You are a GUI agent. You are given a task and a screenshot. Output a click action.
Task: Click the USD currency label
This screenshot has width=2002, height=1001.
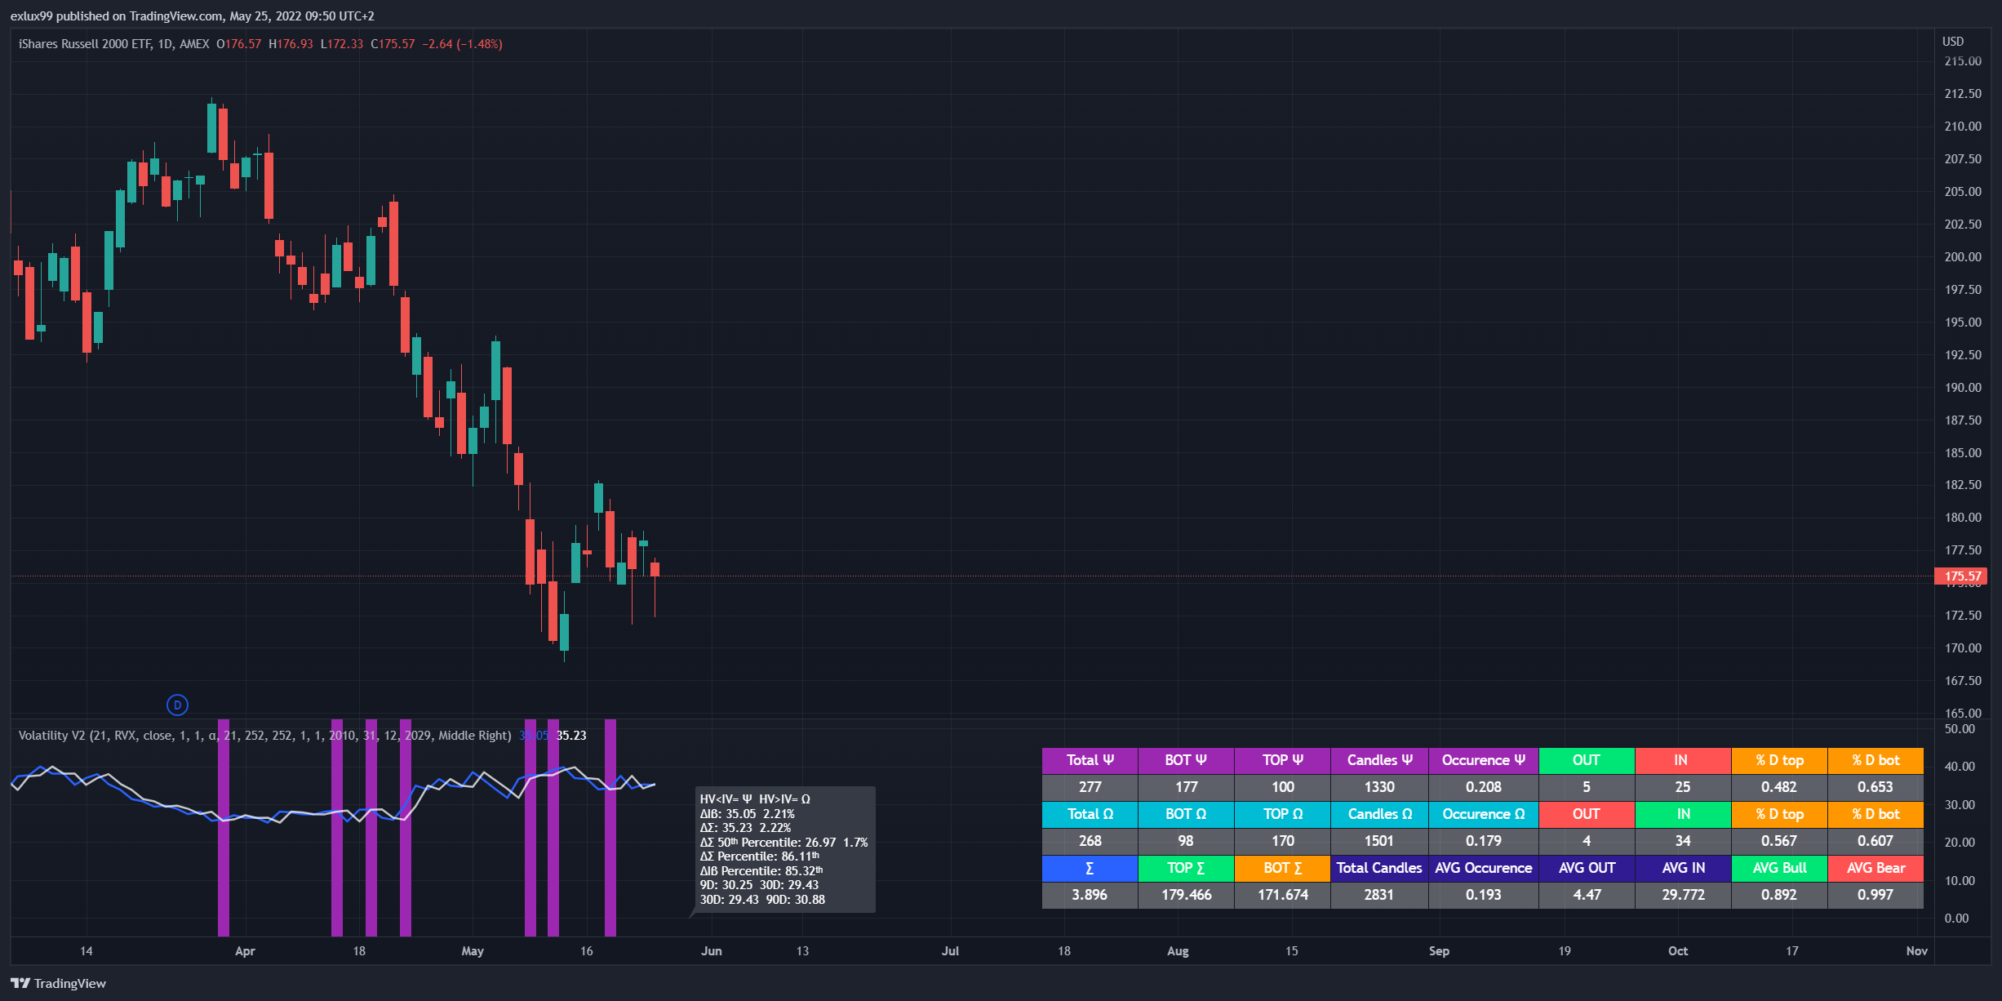point(1952,42)
